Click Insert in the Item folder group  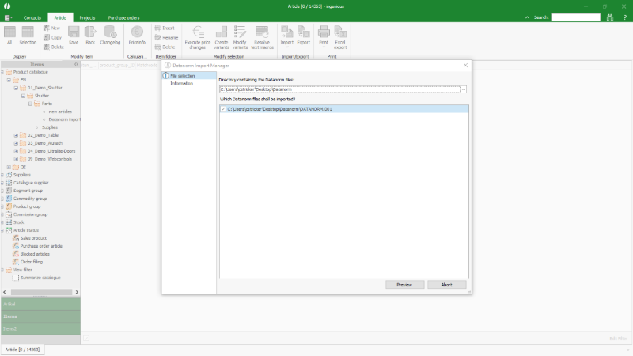pyautogui.click(x=165, y=28)
